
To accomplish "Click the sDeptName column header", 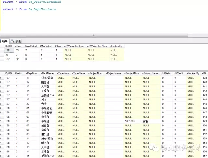I will tap(47, 74).
